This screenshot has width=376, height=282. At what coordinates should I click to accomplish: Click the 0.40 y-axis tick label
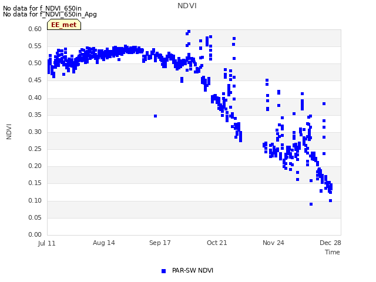point(35,98)
